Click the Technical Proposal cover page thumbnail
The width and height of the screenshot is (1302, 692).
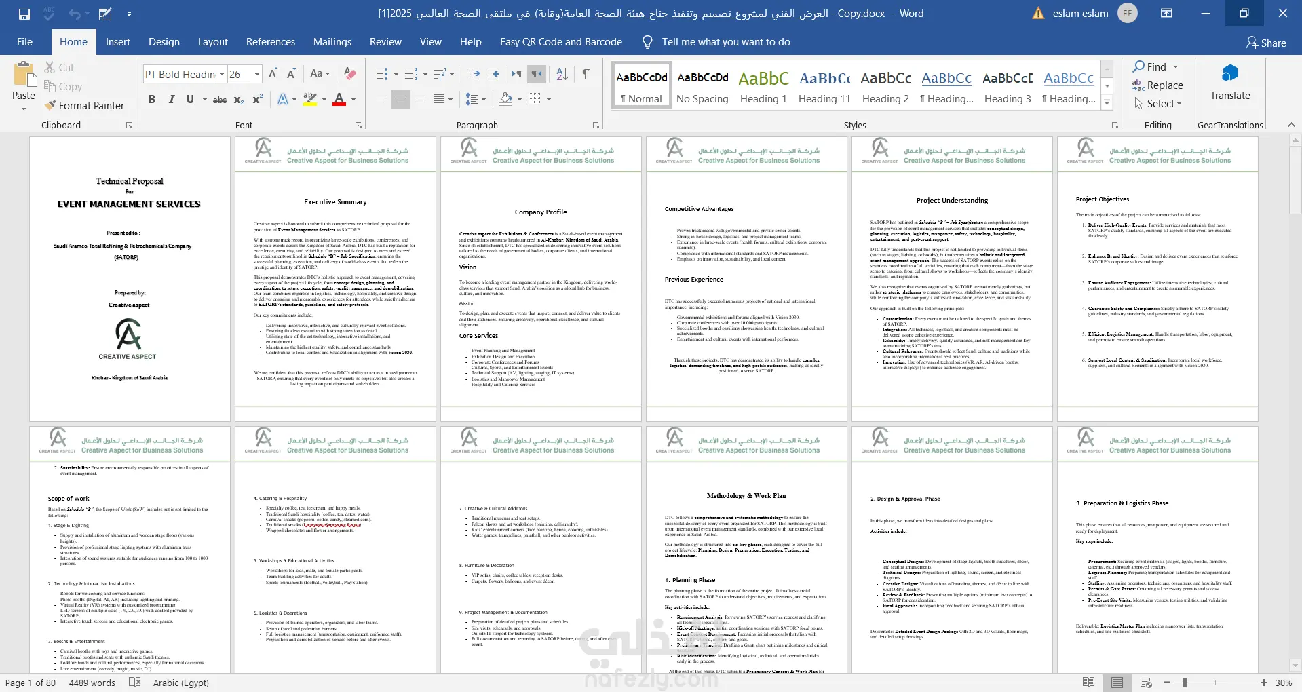[x=130, y=279]
